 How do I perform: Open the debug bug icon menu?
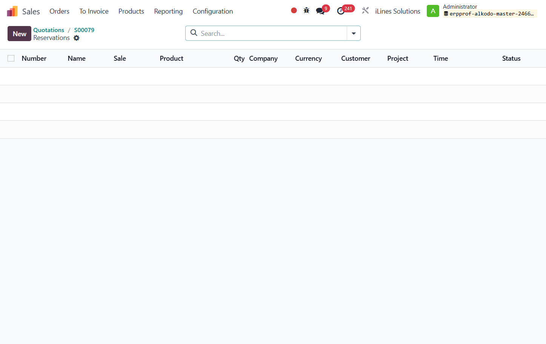(306, 11)
